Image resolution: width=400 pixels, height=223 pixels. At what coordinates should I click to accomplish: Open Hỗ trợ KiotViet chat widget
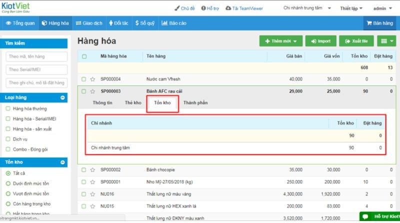379,216
